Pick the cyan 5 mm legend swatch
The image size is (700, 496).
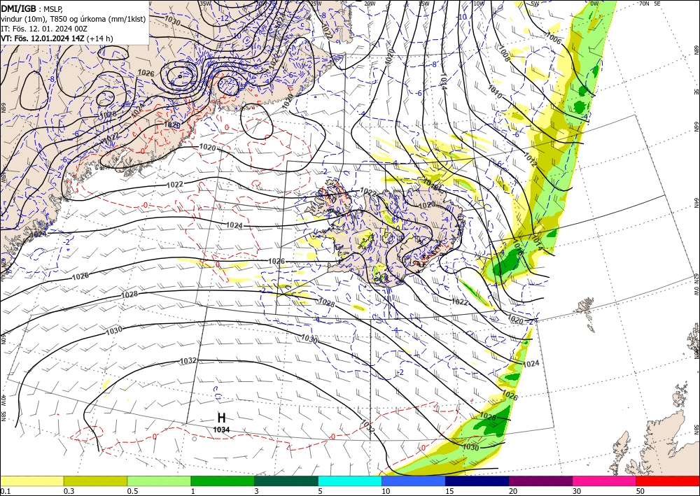(x=350, y=481)
